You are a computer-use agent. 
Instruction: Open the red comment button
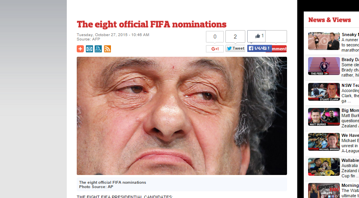click(279, 49)
